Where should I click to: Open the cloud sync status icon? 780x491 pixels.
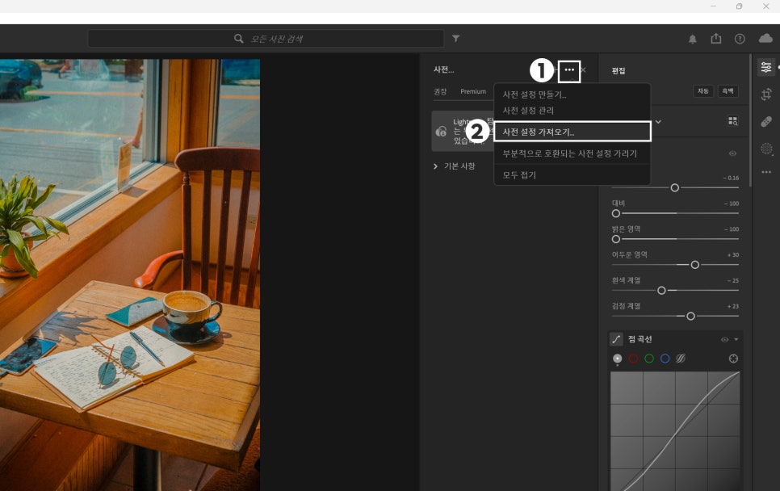pyautogui.click(x=765, y=39)
